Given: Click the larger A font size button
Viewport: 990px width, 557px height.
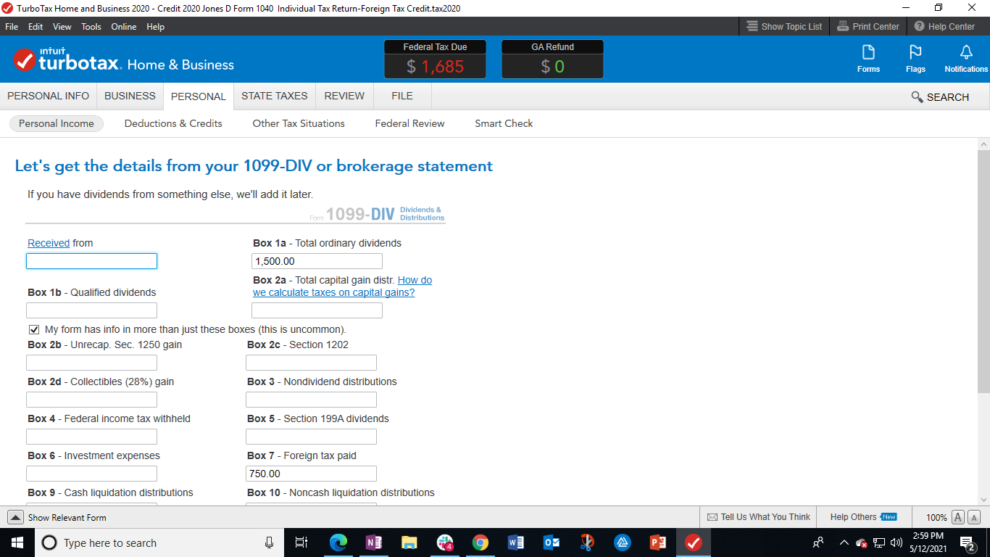Looking at the screenshot, I should pos(957,517).
